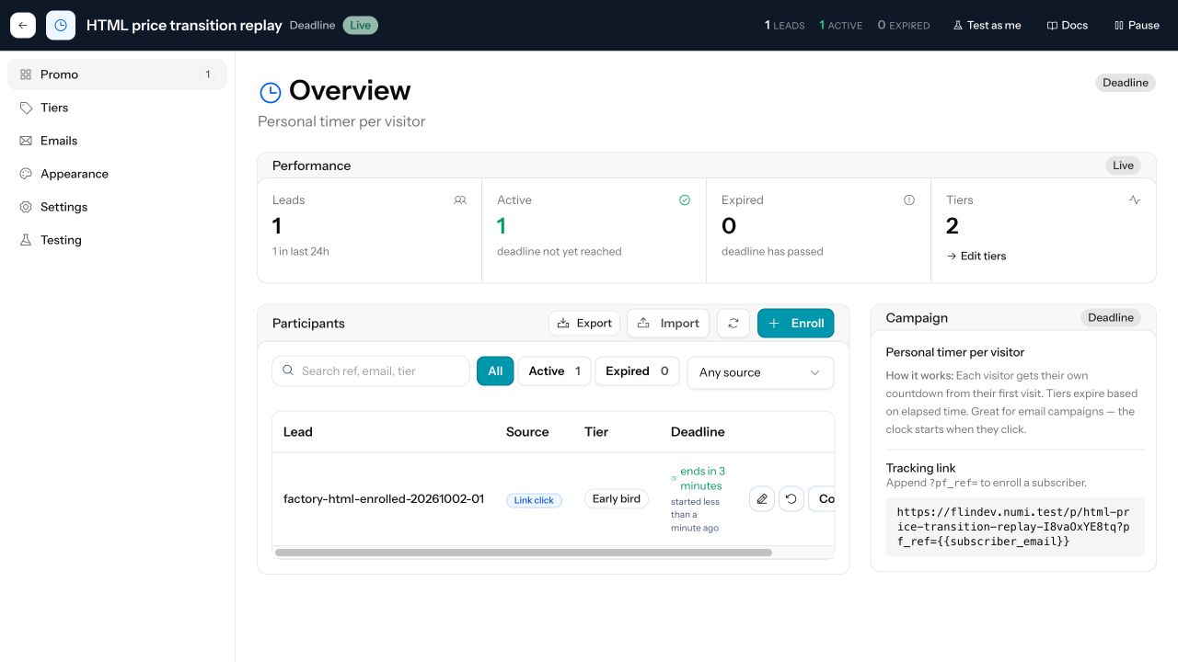
Task: Go to the Emails section
Action: click(x=117, y=141)
